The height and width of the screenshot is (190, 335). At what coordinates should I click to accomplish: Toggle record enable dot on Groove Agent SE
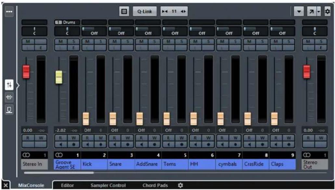73,144
